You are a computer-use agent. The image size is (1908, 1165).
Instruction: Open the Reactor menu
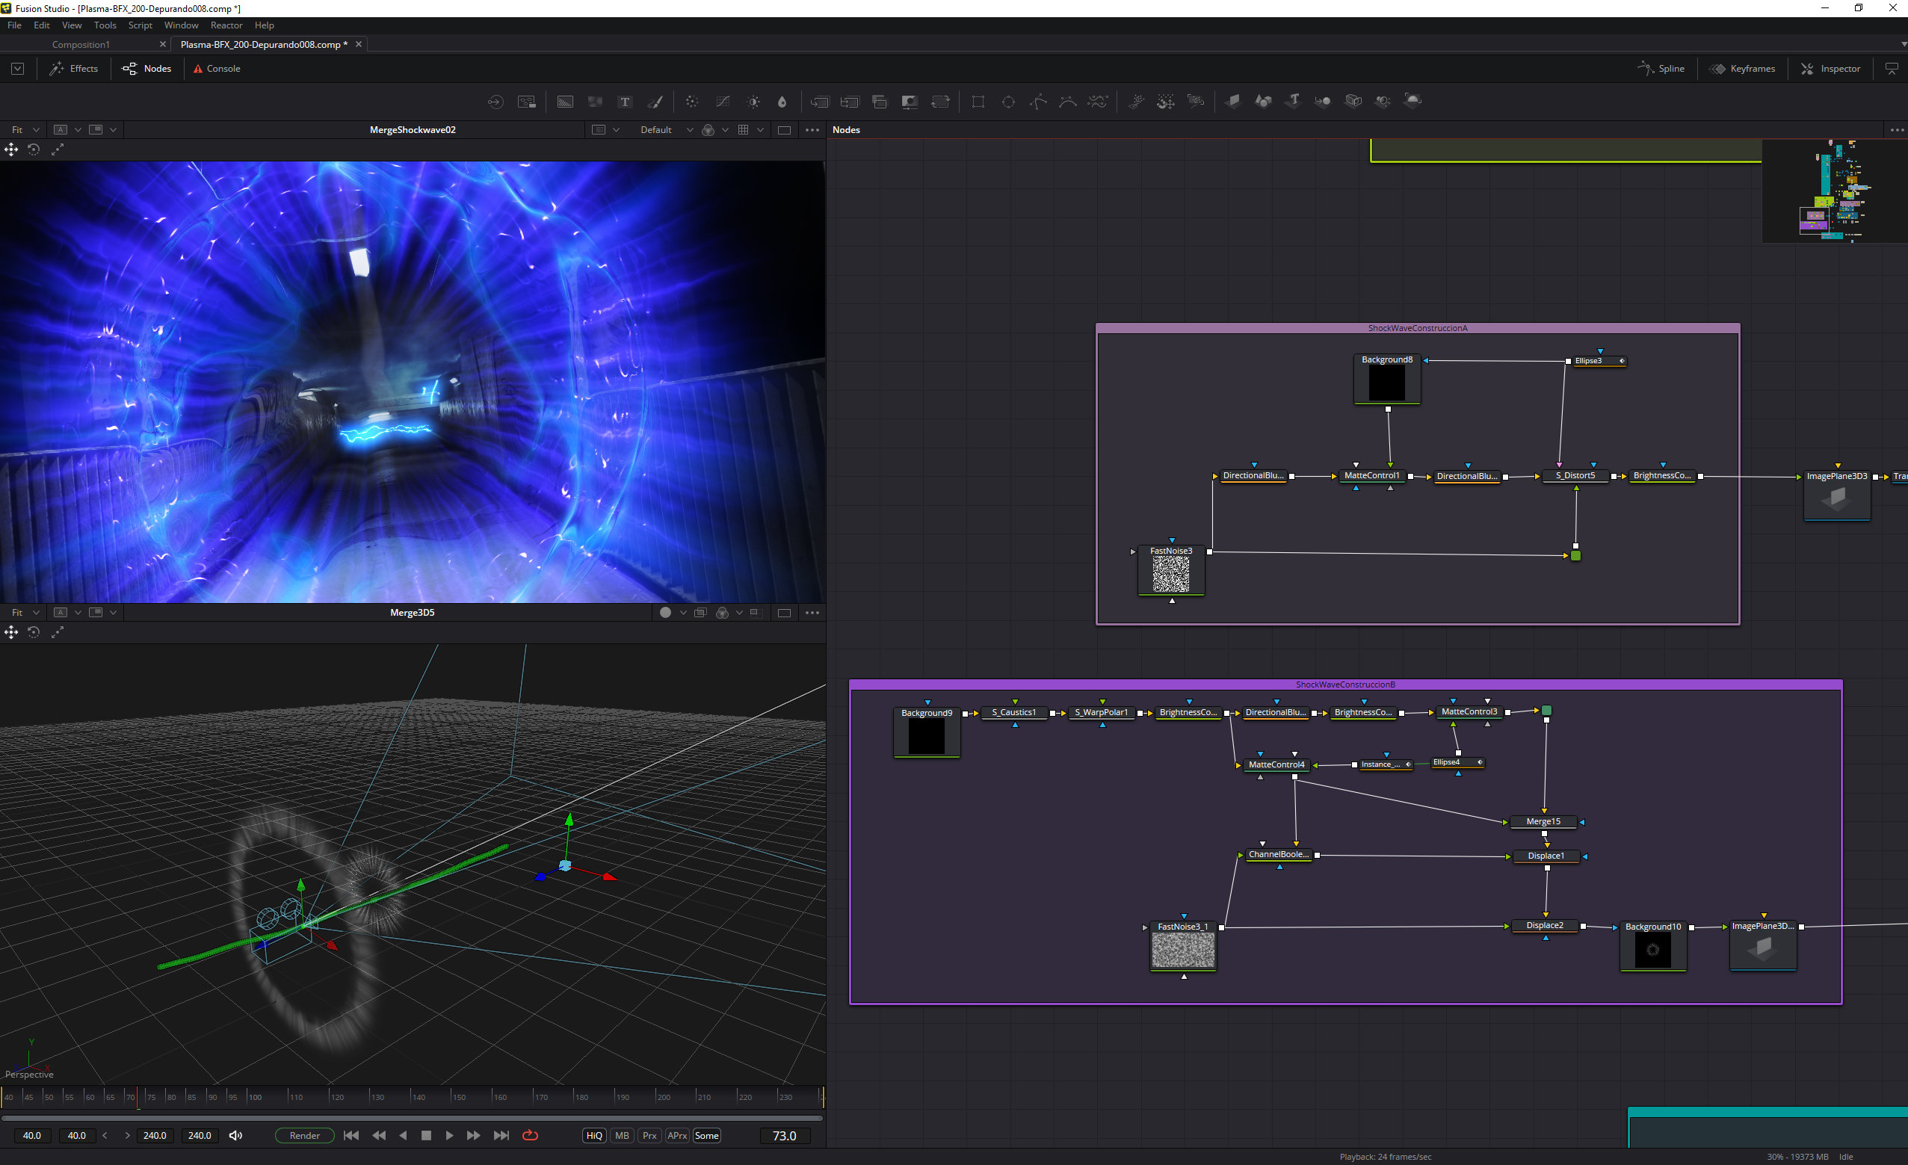click(226, 25)
